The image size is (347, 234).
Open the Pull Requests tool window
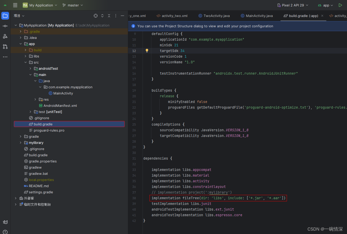click(x=5, y=47)
